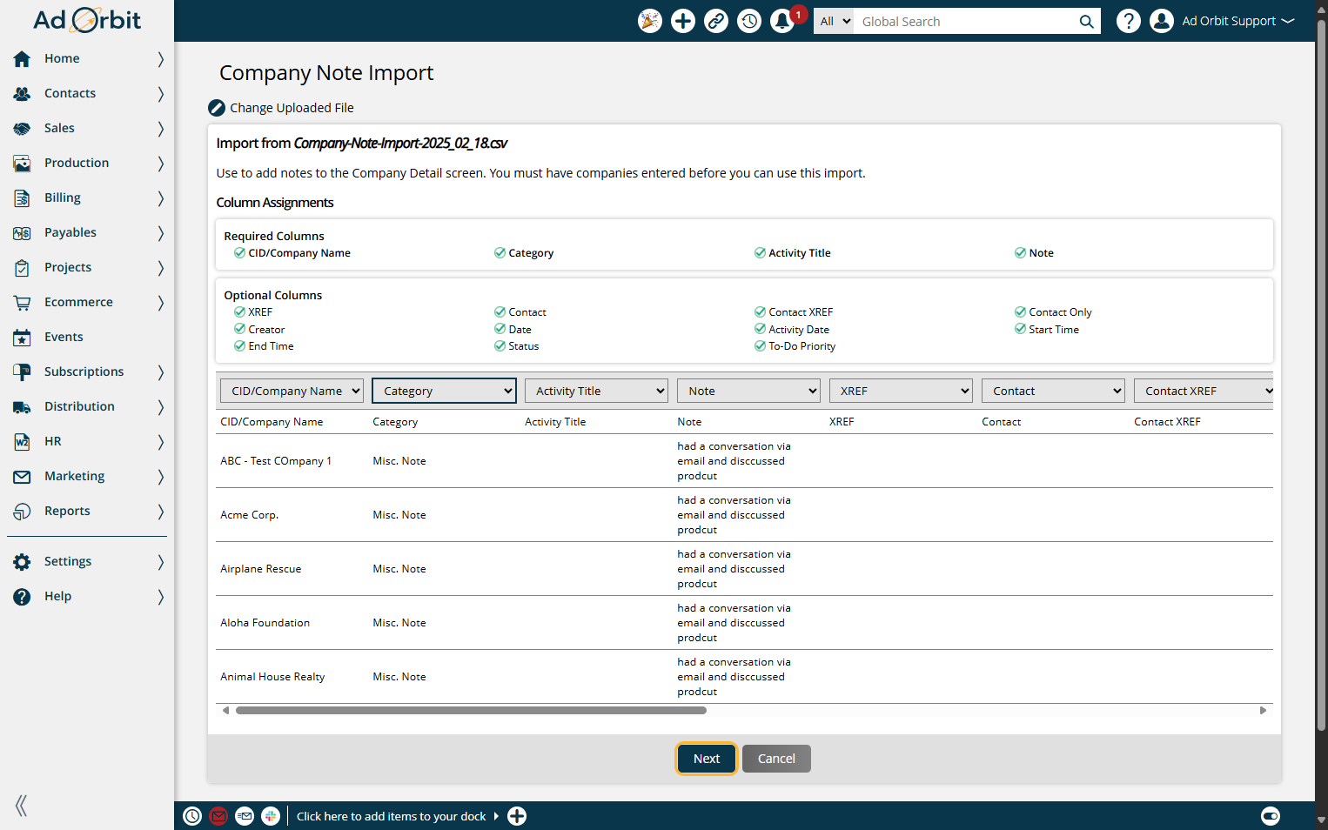Click the dock plus icon to add items
This screenshot has height=830, width=1328.
pyautogui.click(x=517, y=816)
